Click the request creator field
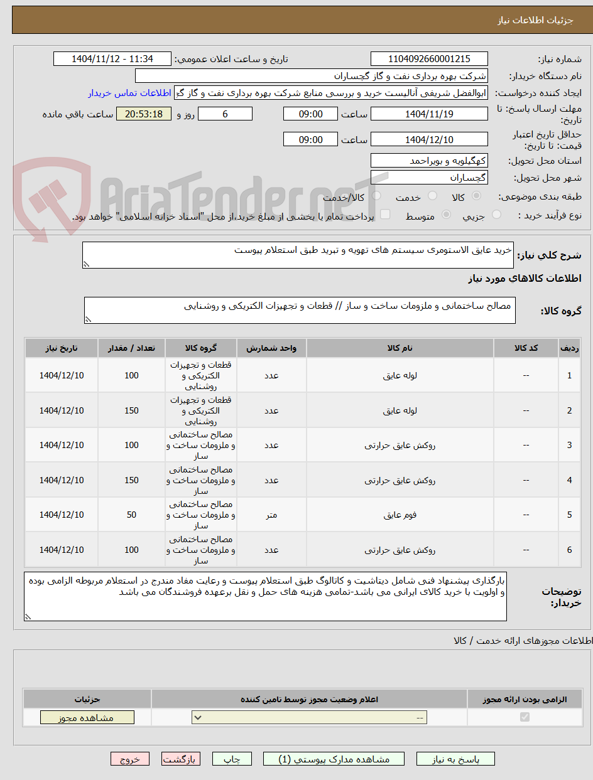593x780 pixels. point(331,93)
